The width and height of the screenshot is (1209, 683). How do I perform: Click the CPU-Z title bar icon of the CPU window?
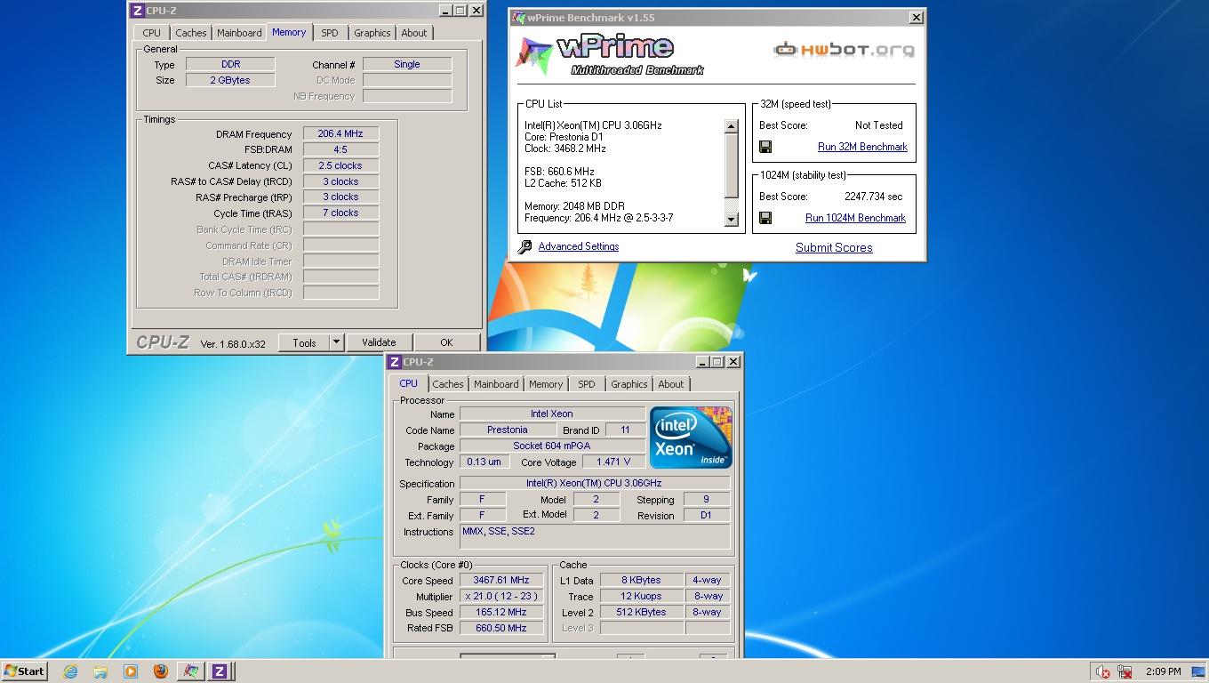pos(395,362)
